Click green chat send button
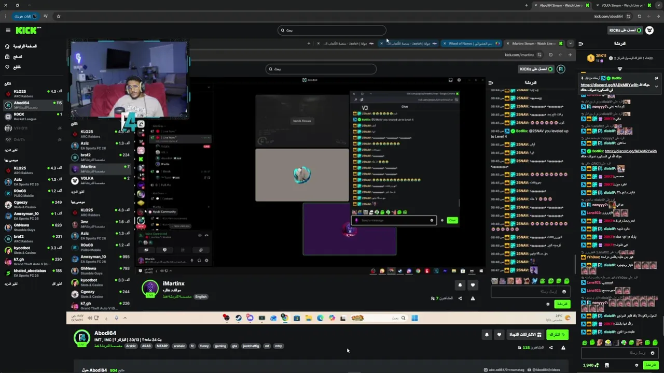 (x=649, y=365)
